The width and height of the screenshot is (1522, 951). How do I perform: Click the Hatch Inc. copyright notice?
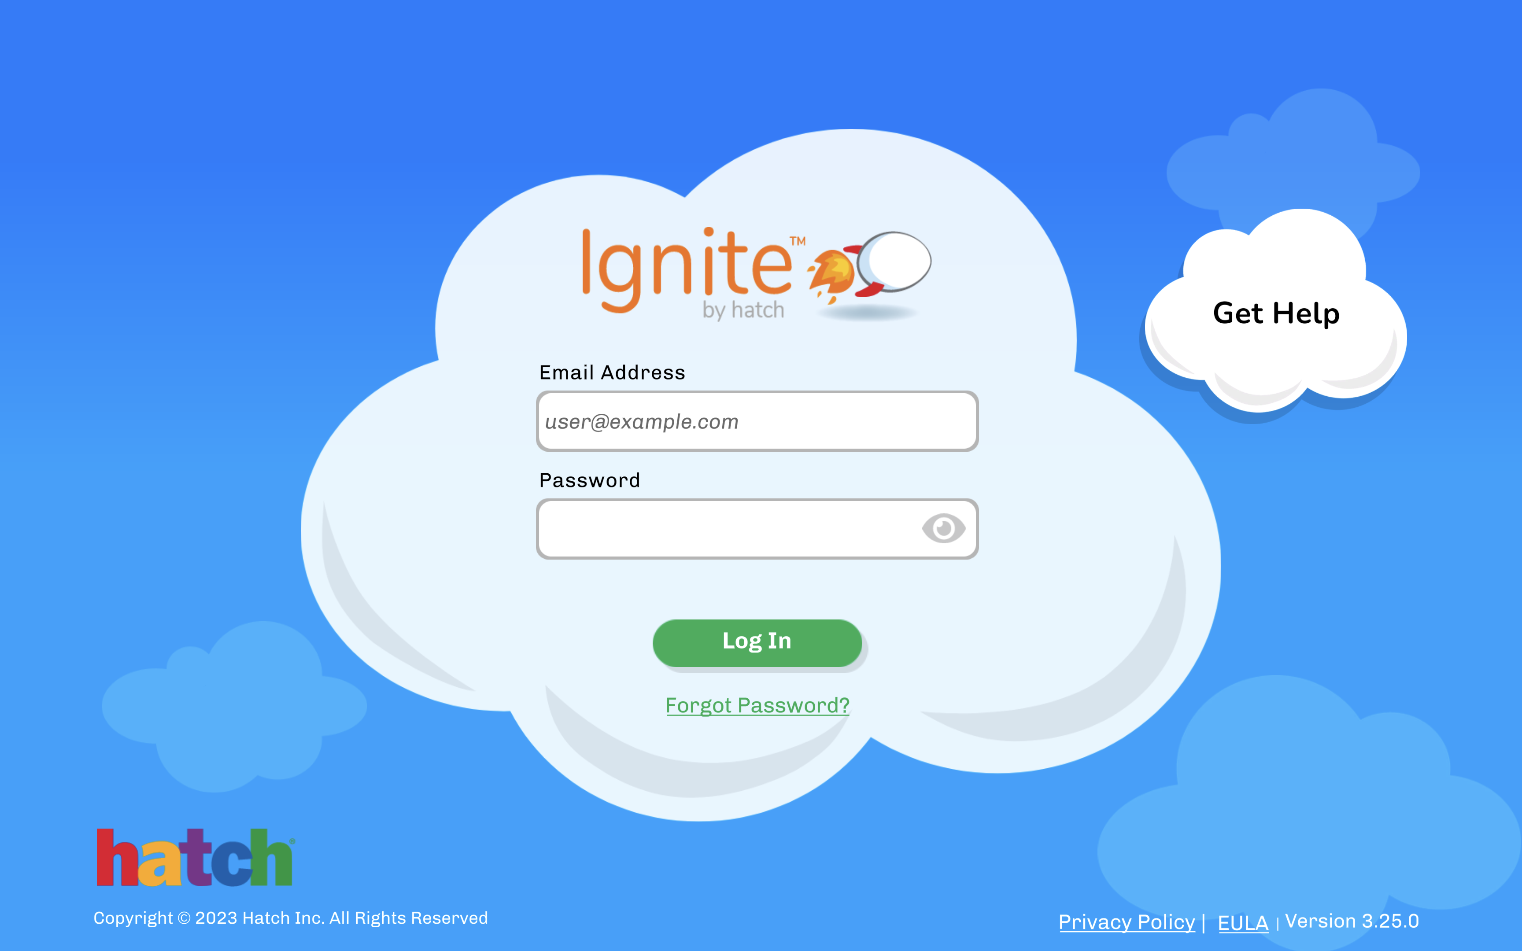click(291, 918)
